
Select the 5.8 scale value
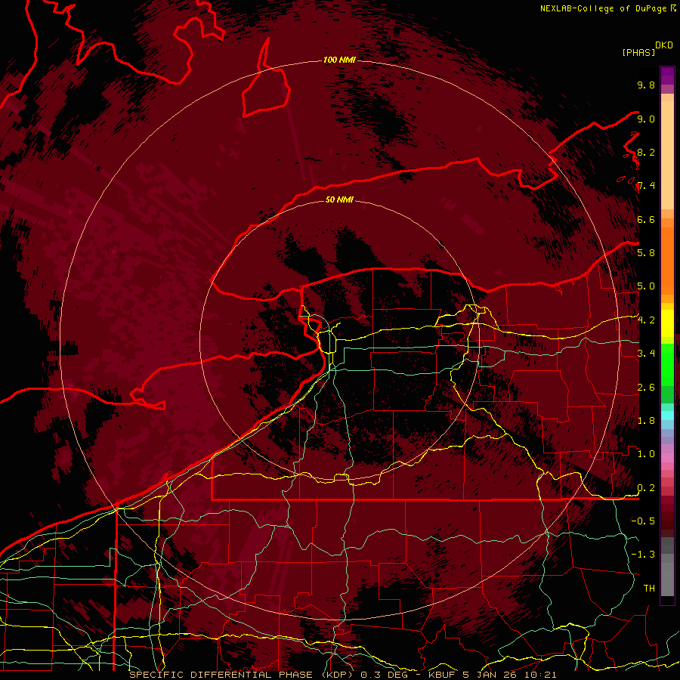tap(646, 252)
